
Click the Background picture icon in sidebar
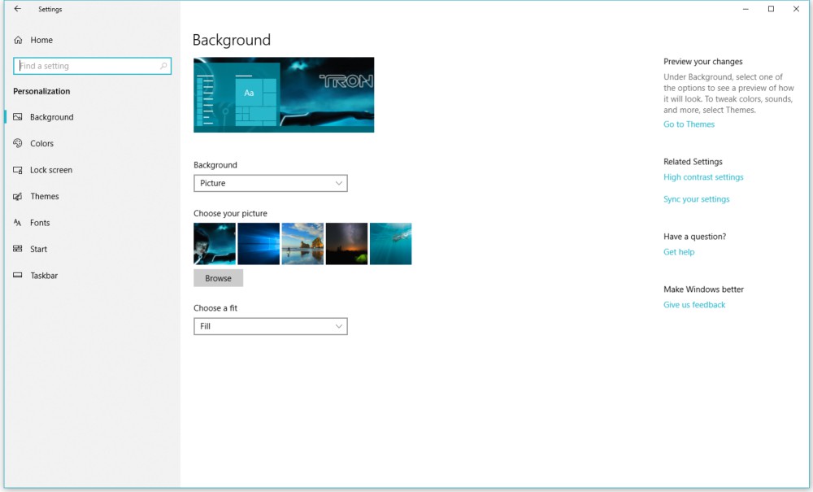pyautogui.click(x=18, y=117)
